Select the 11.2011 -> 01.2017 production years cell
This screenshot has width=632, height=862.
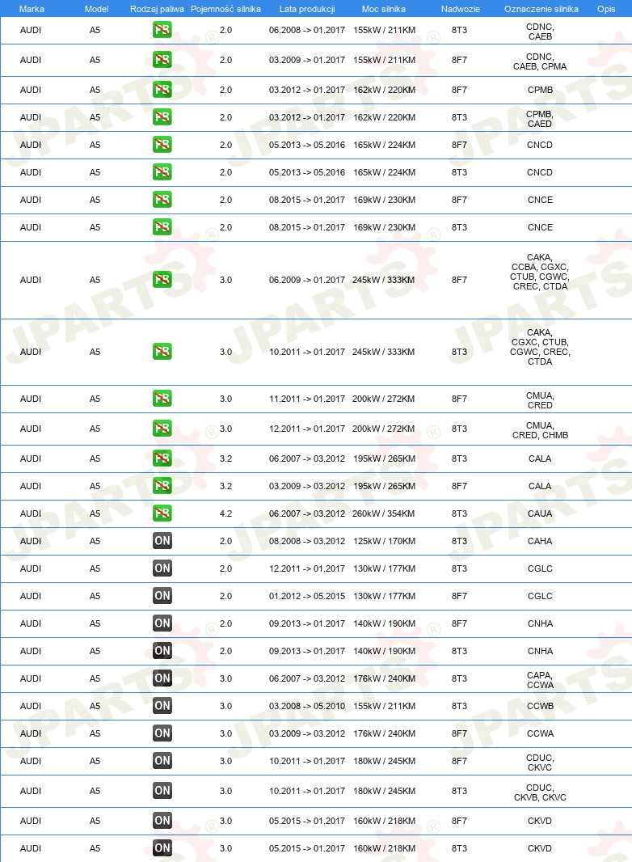tap(307, 399)
